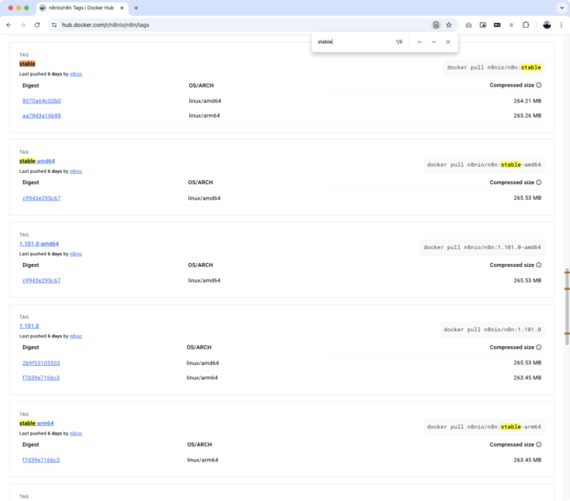Click the page vertical scrollbar thumb

pos(567,307)
